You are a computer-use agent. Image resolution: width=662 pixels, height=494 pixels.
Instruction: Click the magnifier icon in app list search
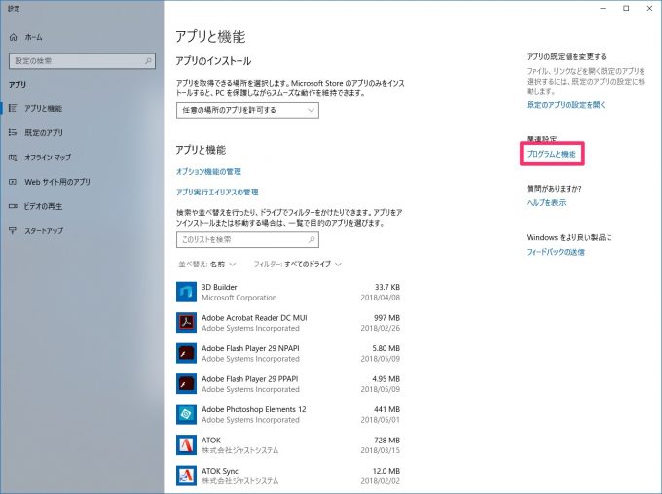click(312, 239)
